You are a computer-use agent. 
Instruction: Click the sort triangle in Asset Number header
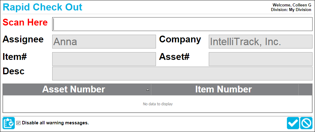148,90
